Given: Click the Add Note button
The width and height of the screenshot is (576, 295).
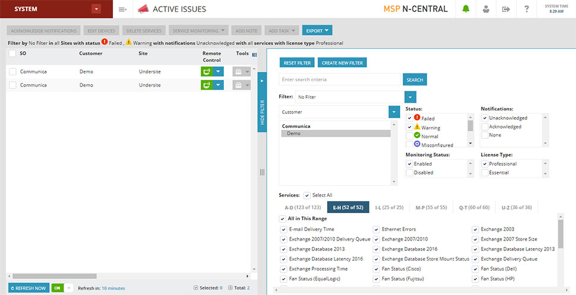Looking at the screenshot, I should click(246, 30).
